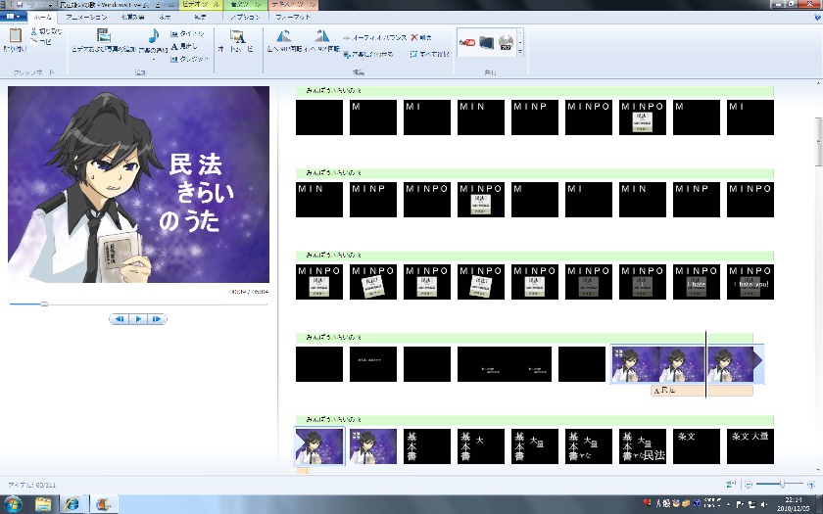This screenshot has height=514, width=823.
Task: Open the Visual Effects tab
Action: click(x=132, y=17)
